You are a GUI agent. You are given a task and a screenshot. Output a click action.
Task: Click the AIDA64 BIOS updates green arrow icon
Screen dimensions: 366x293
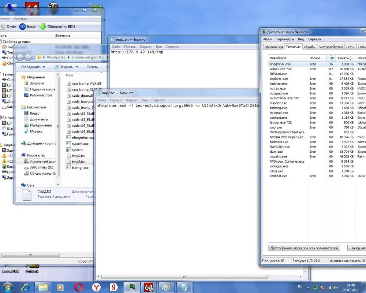point(43,26)
